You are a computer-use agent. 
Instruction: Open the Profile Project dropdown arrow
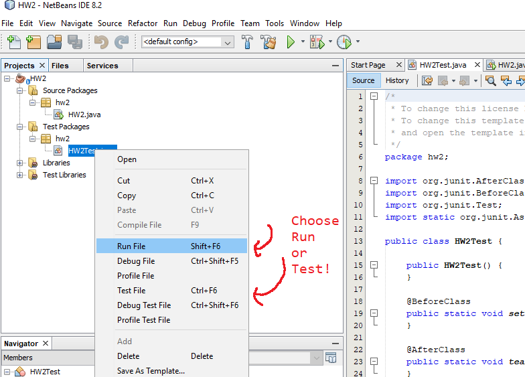358,42
